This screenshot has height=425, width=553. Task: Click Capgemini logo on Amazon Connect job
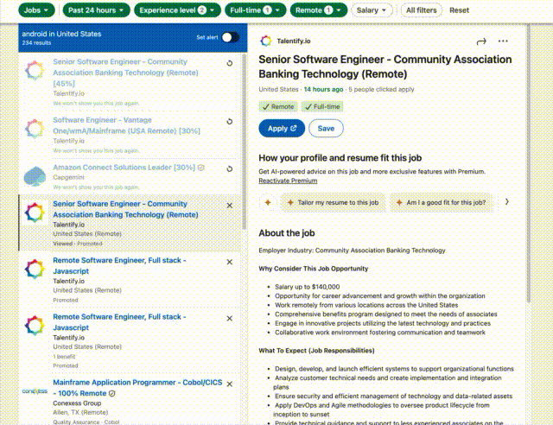click(x=35, y=176)
